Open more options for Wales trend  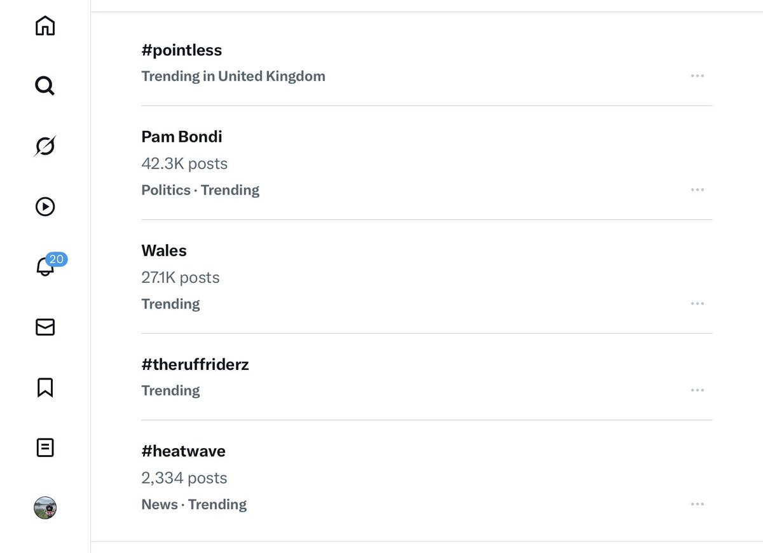(697, 304)
